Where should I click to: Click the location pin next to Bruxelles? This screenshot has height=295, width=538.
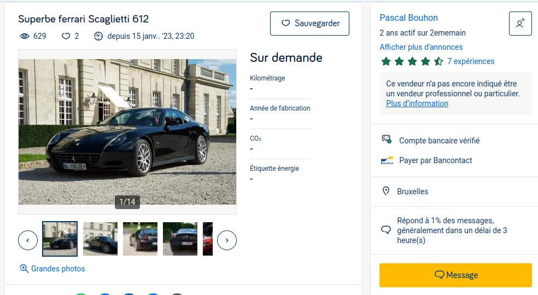[386, 192]
